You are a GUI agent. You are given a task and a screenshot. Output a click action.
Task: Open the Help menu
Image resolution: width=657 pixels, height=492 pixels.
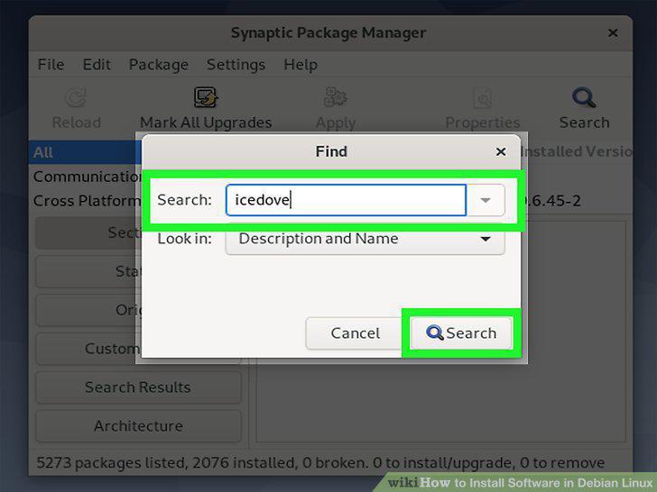coord(301,65)
